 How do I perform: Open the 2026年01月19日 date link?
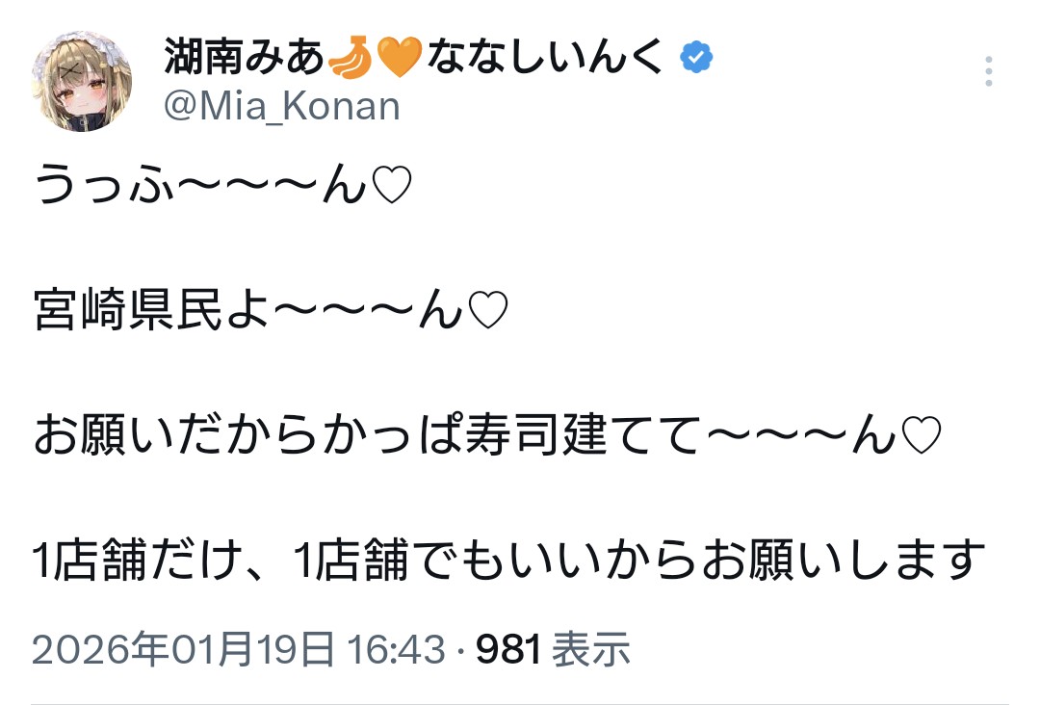(183, 650)
